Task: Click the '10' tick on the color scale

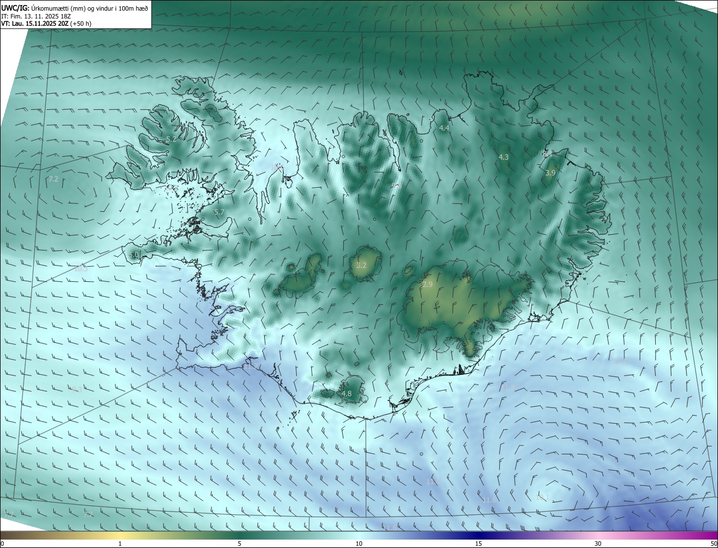Action: point(359,544)
